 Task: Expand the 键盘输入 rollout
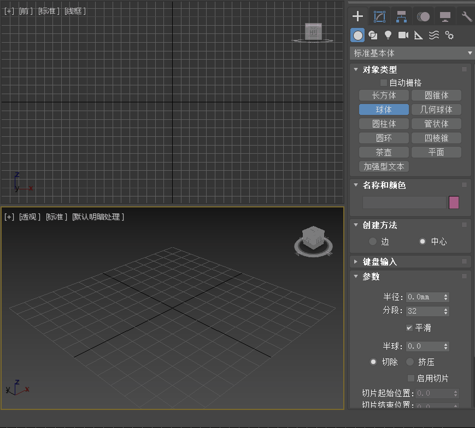[x=356, y=262]
